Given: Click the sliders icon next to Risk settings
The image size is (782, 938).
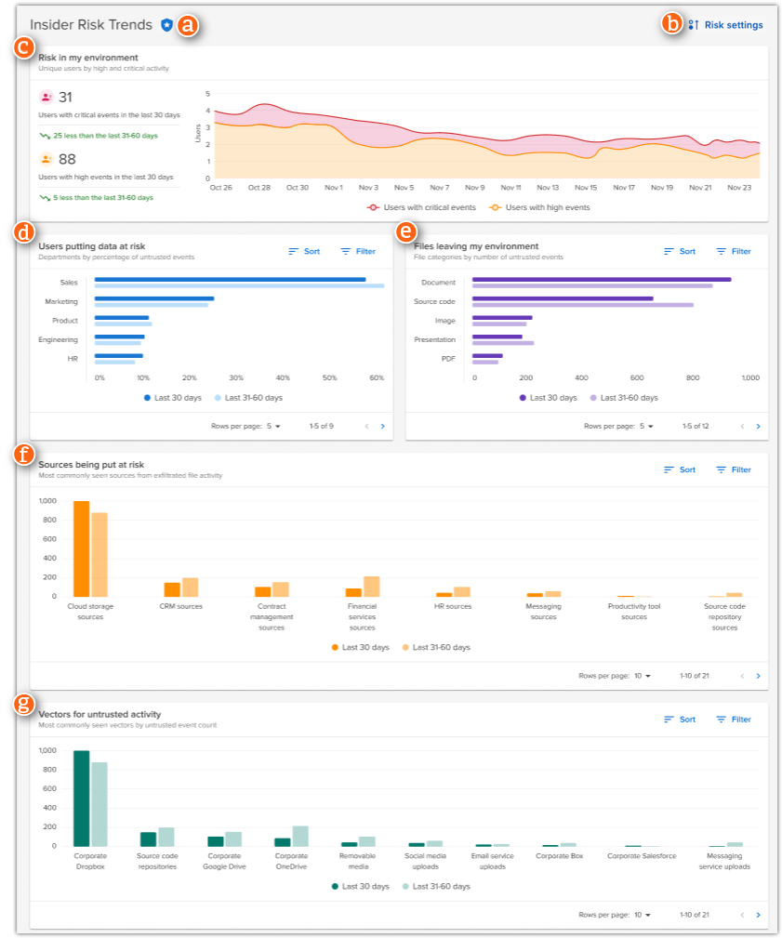Looking at the screenshot, I should (694, 25).
